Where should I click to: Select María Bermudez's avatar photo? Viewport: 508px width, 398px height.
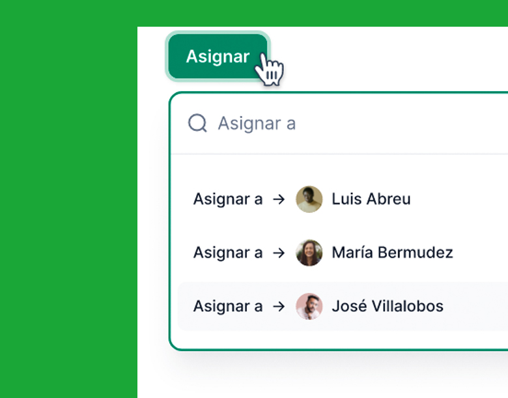coord(309,253)
